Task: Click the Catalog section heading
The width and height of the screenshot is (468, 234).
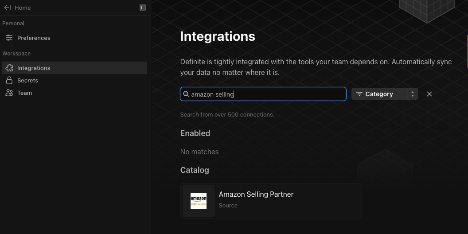Action: tap(195, 170)
